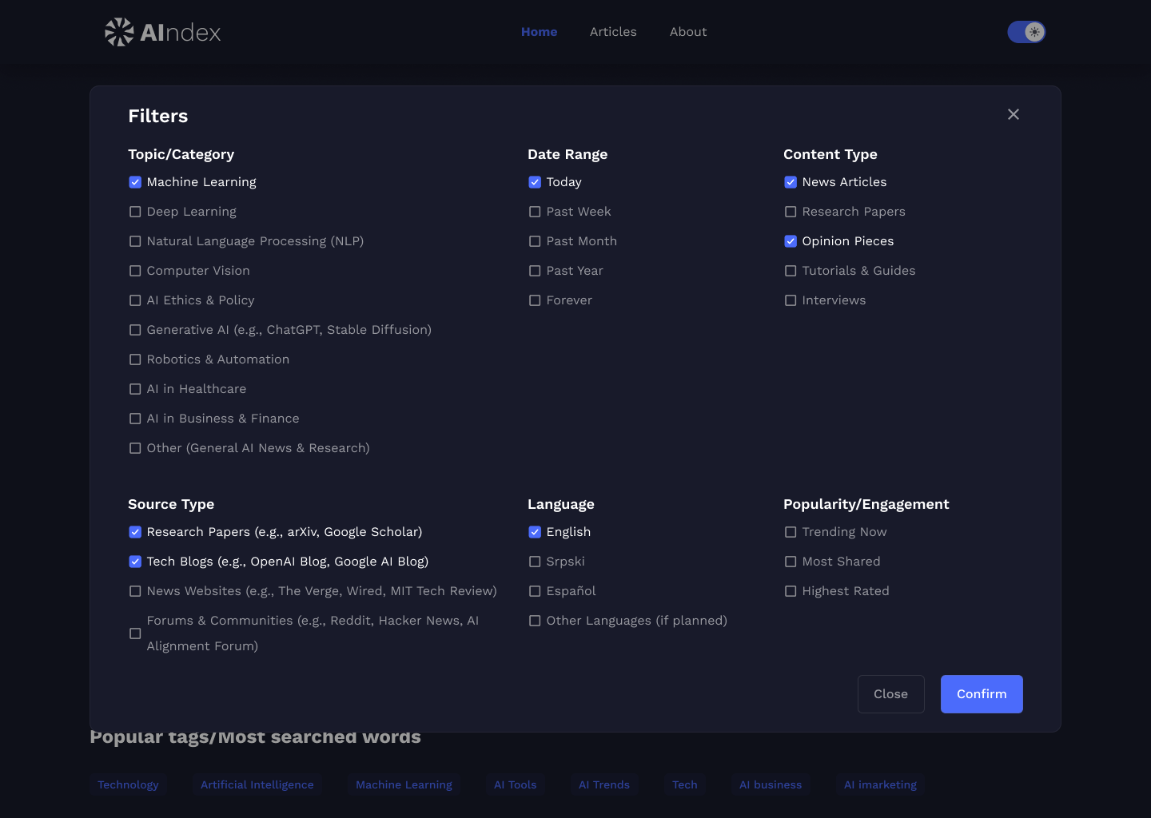The image size is (1151, 818).
Task: Check AI in Healthcare category
Action: tap(135, 389)
